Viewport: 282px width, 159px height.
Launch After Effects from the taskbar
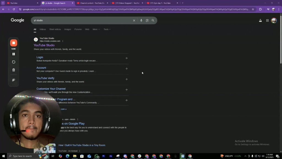[111, 156]
